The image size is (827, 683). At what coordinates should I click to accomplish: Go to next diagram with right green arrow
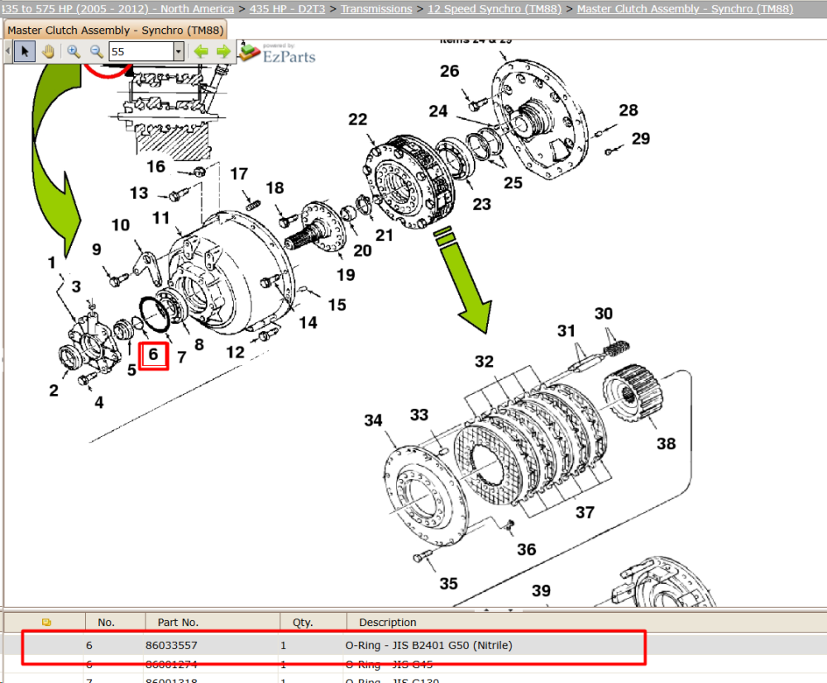(223, 51)
